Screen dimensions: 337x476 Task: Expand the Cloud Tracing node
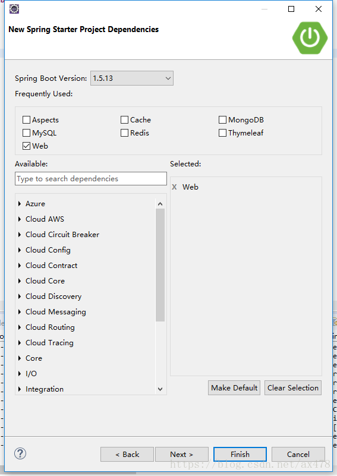pyautogui.click(x=20, y=343)
